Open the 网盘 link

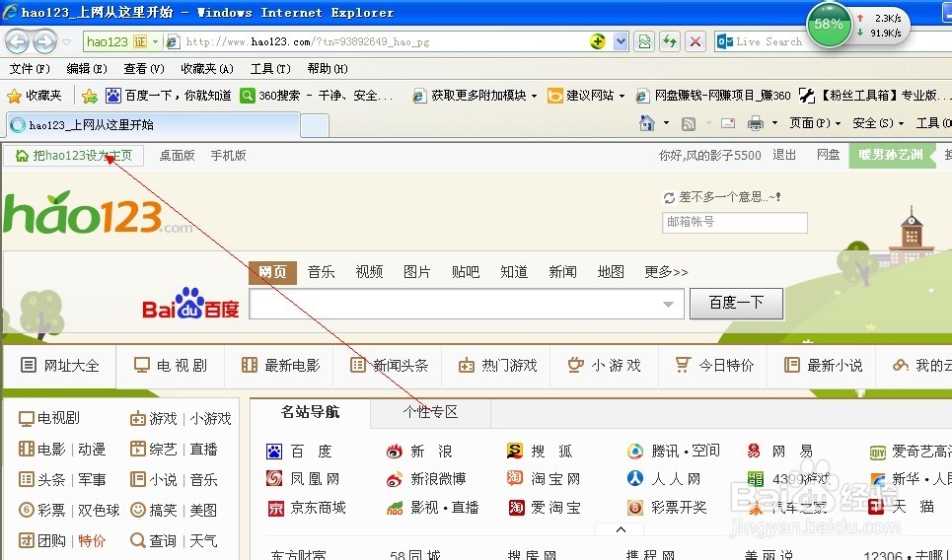[x=828, y=156]
